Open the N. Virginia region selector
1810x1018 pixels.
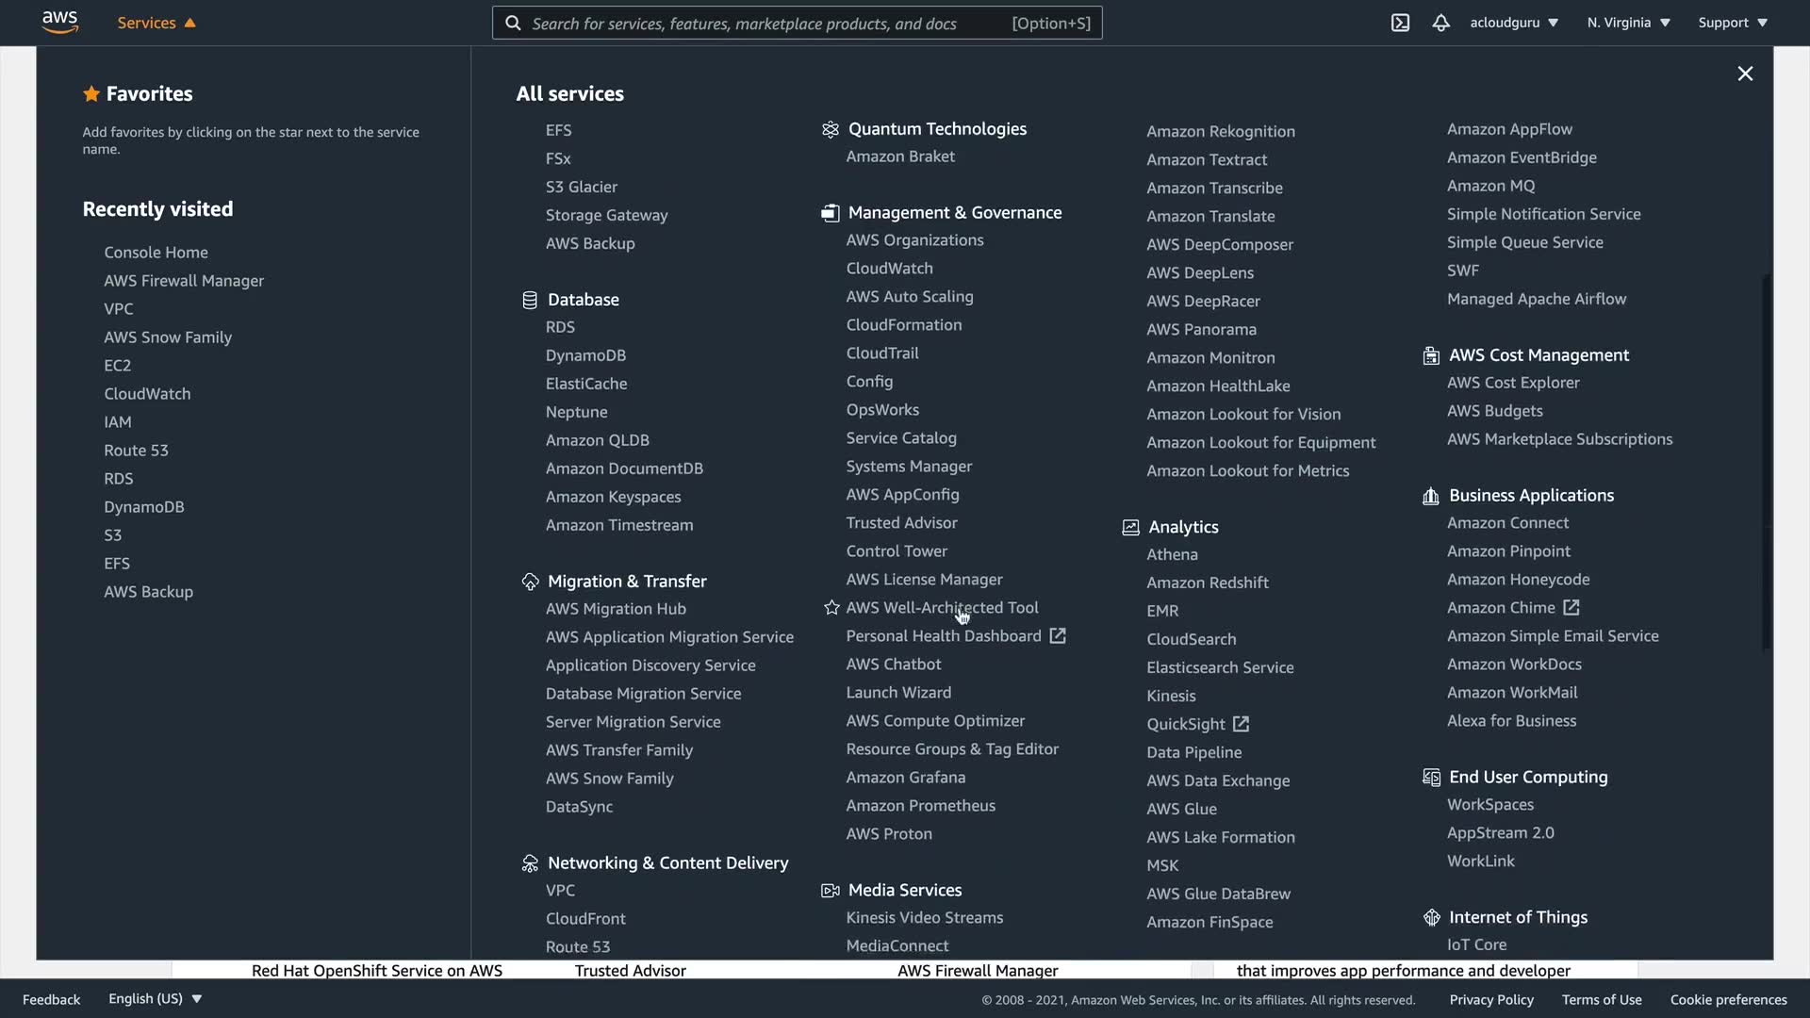pyautogui.click(x=1628, y=23)
